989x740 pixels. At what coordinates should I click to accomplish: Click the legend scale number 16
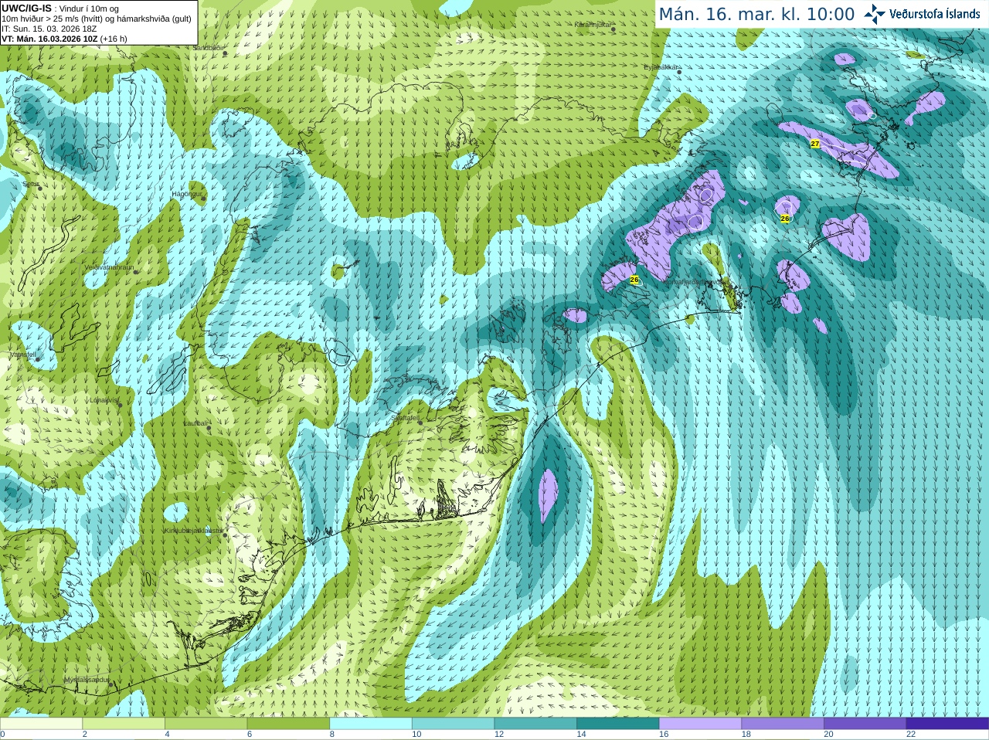click(x=664, y=735)
